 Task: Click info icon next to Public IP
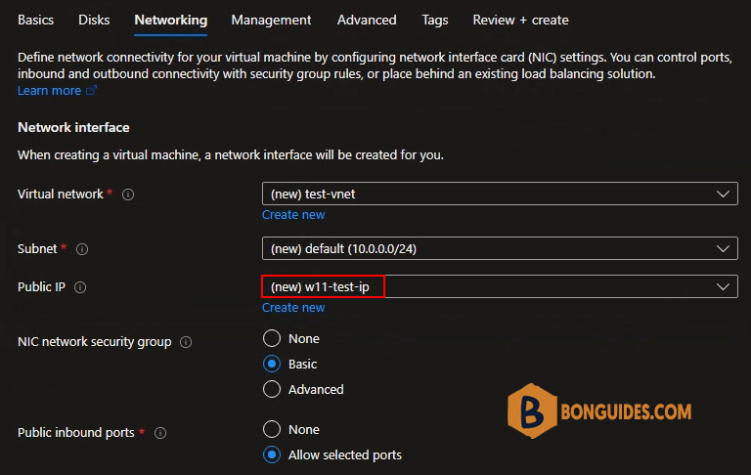click(x=80, y=287)
